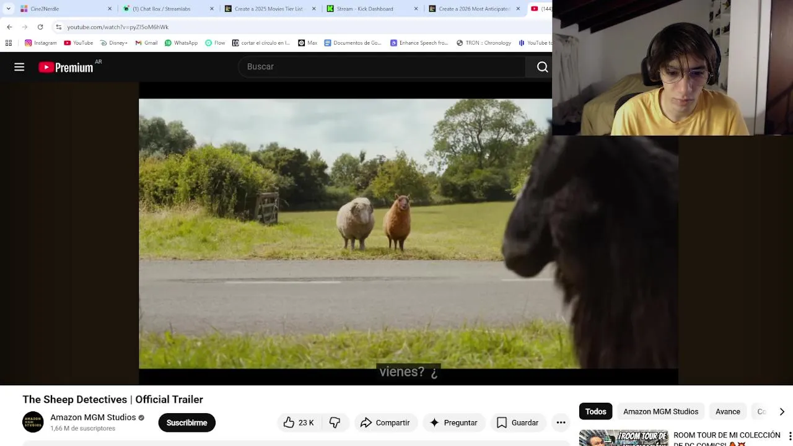Switch to Create a 2026 Most Anticipated tab
793x446 pixels.
[474, 9]
